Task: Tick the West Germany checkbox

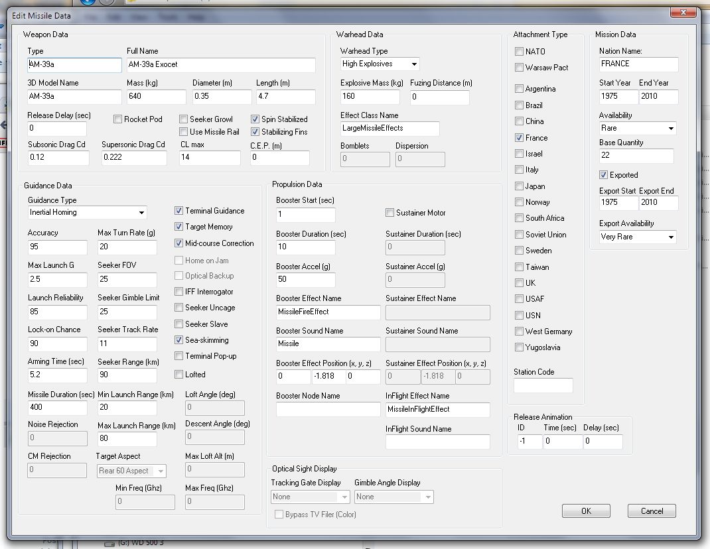Action: (x=520, y=332)
